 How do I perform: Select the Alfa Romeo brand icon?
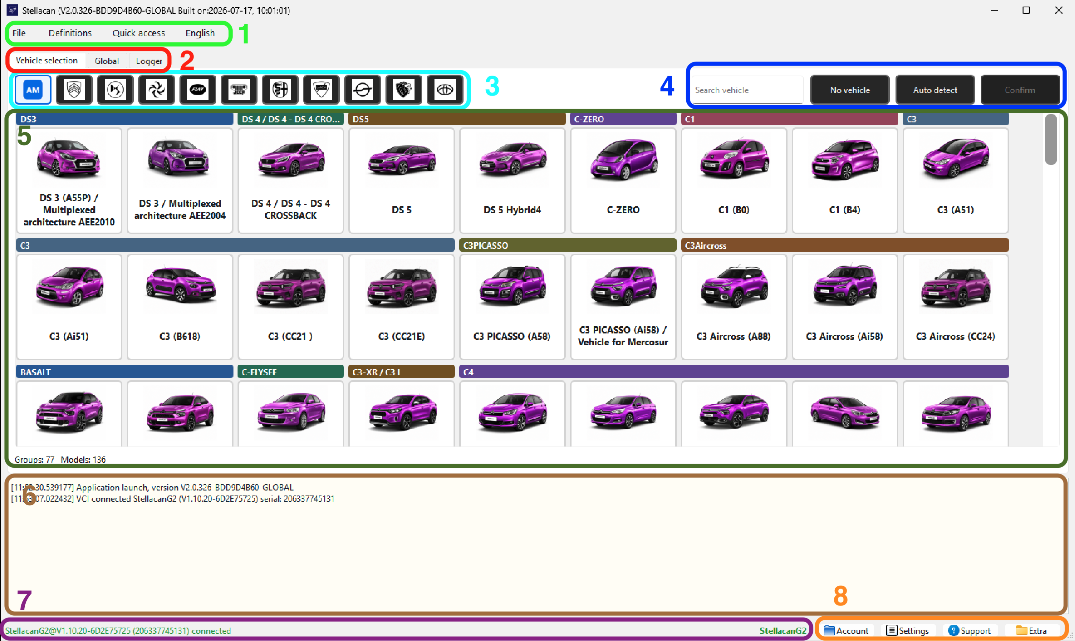(x=280, y=90)
